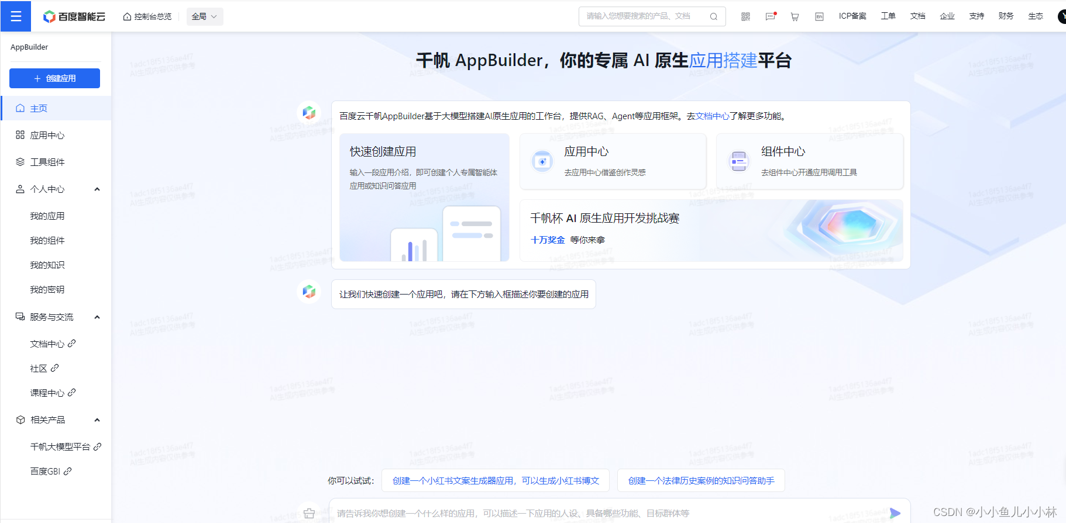Open 我的密钥 in sidebar

[47, 290]
